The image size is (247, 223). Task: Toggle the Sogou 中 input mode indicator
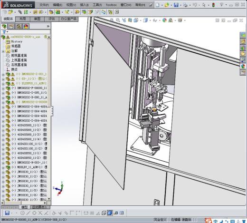click(216, 221)
